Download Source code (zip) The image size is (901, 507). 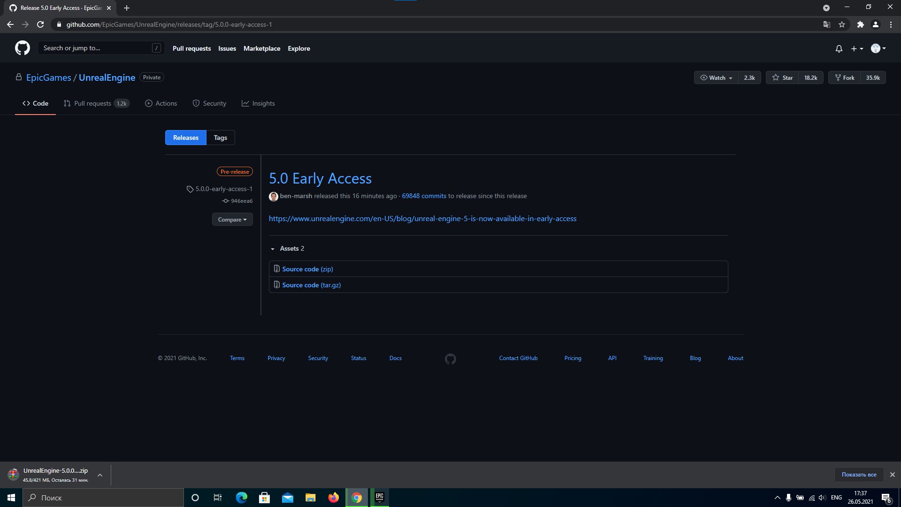(307, 269)
